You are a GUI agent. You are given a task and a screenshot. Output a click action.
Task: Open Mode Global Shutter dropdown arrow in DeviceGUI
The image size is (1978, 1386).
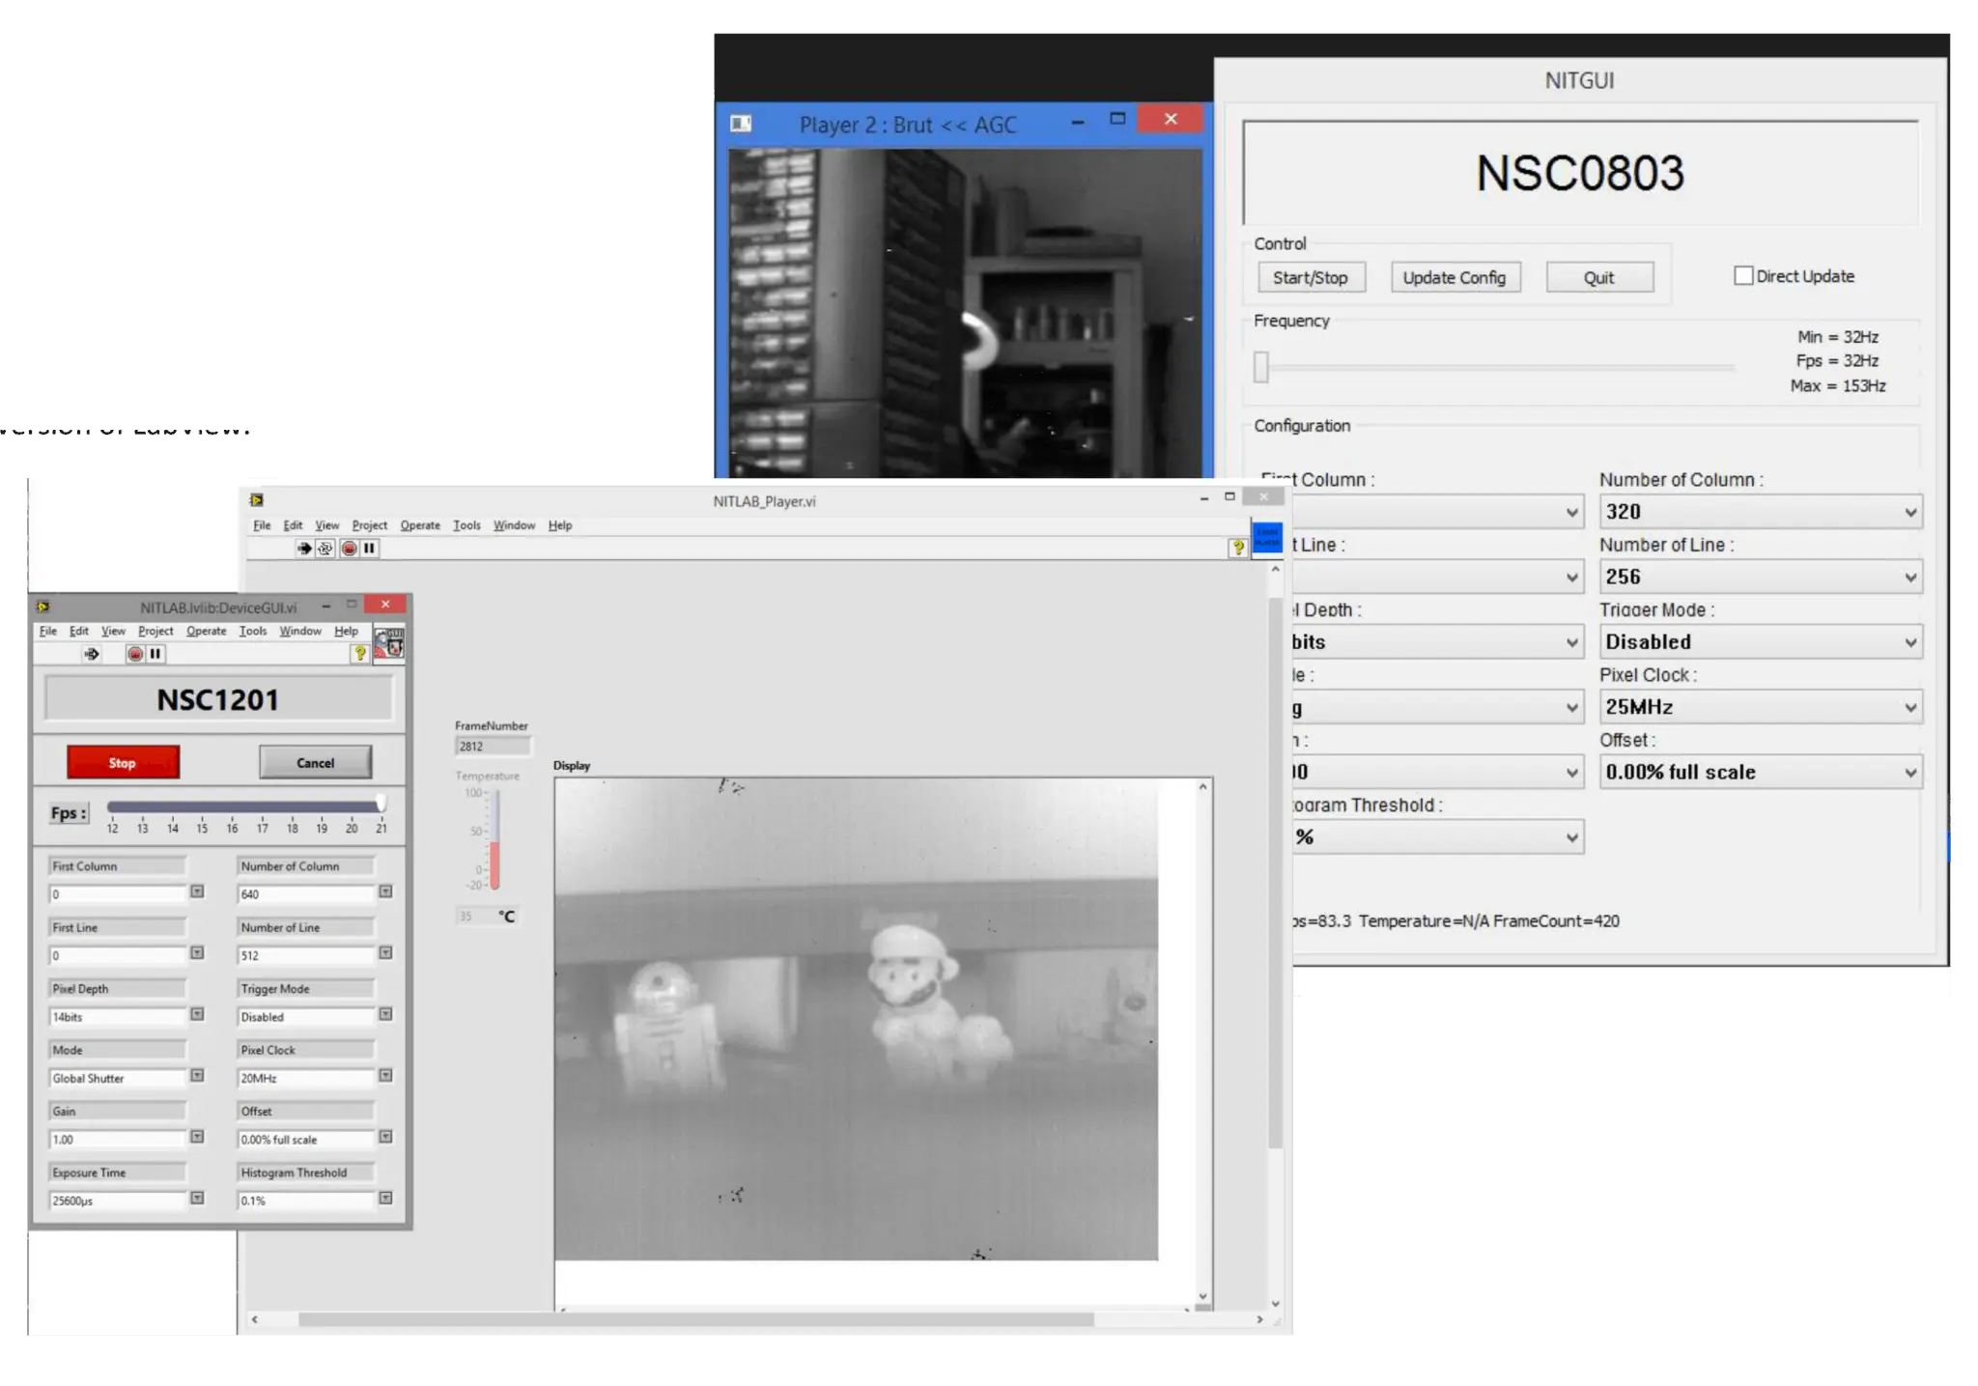pos(197,1075)
